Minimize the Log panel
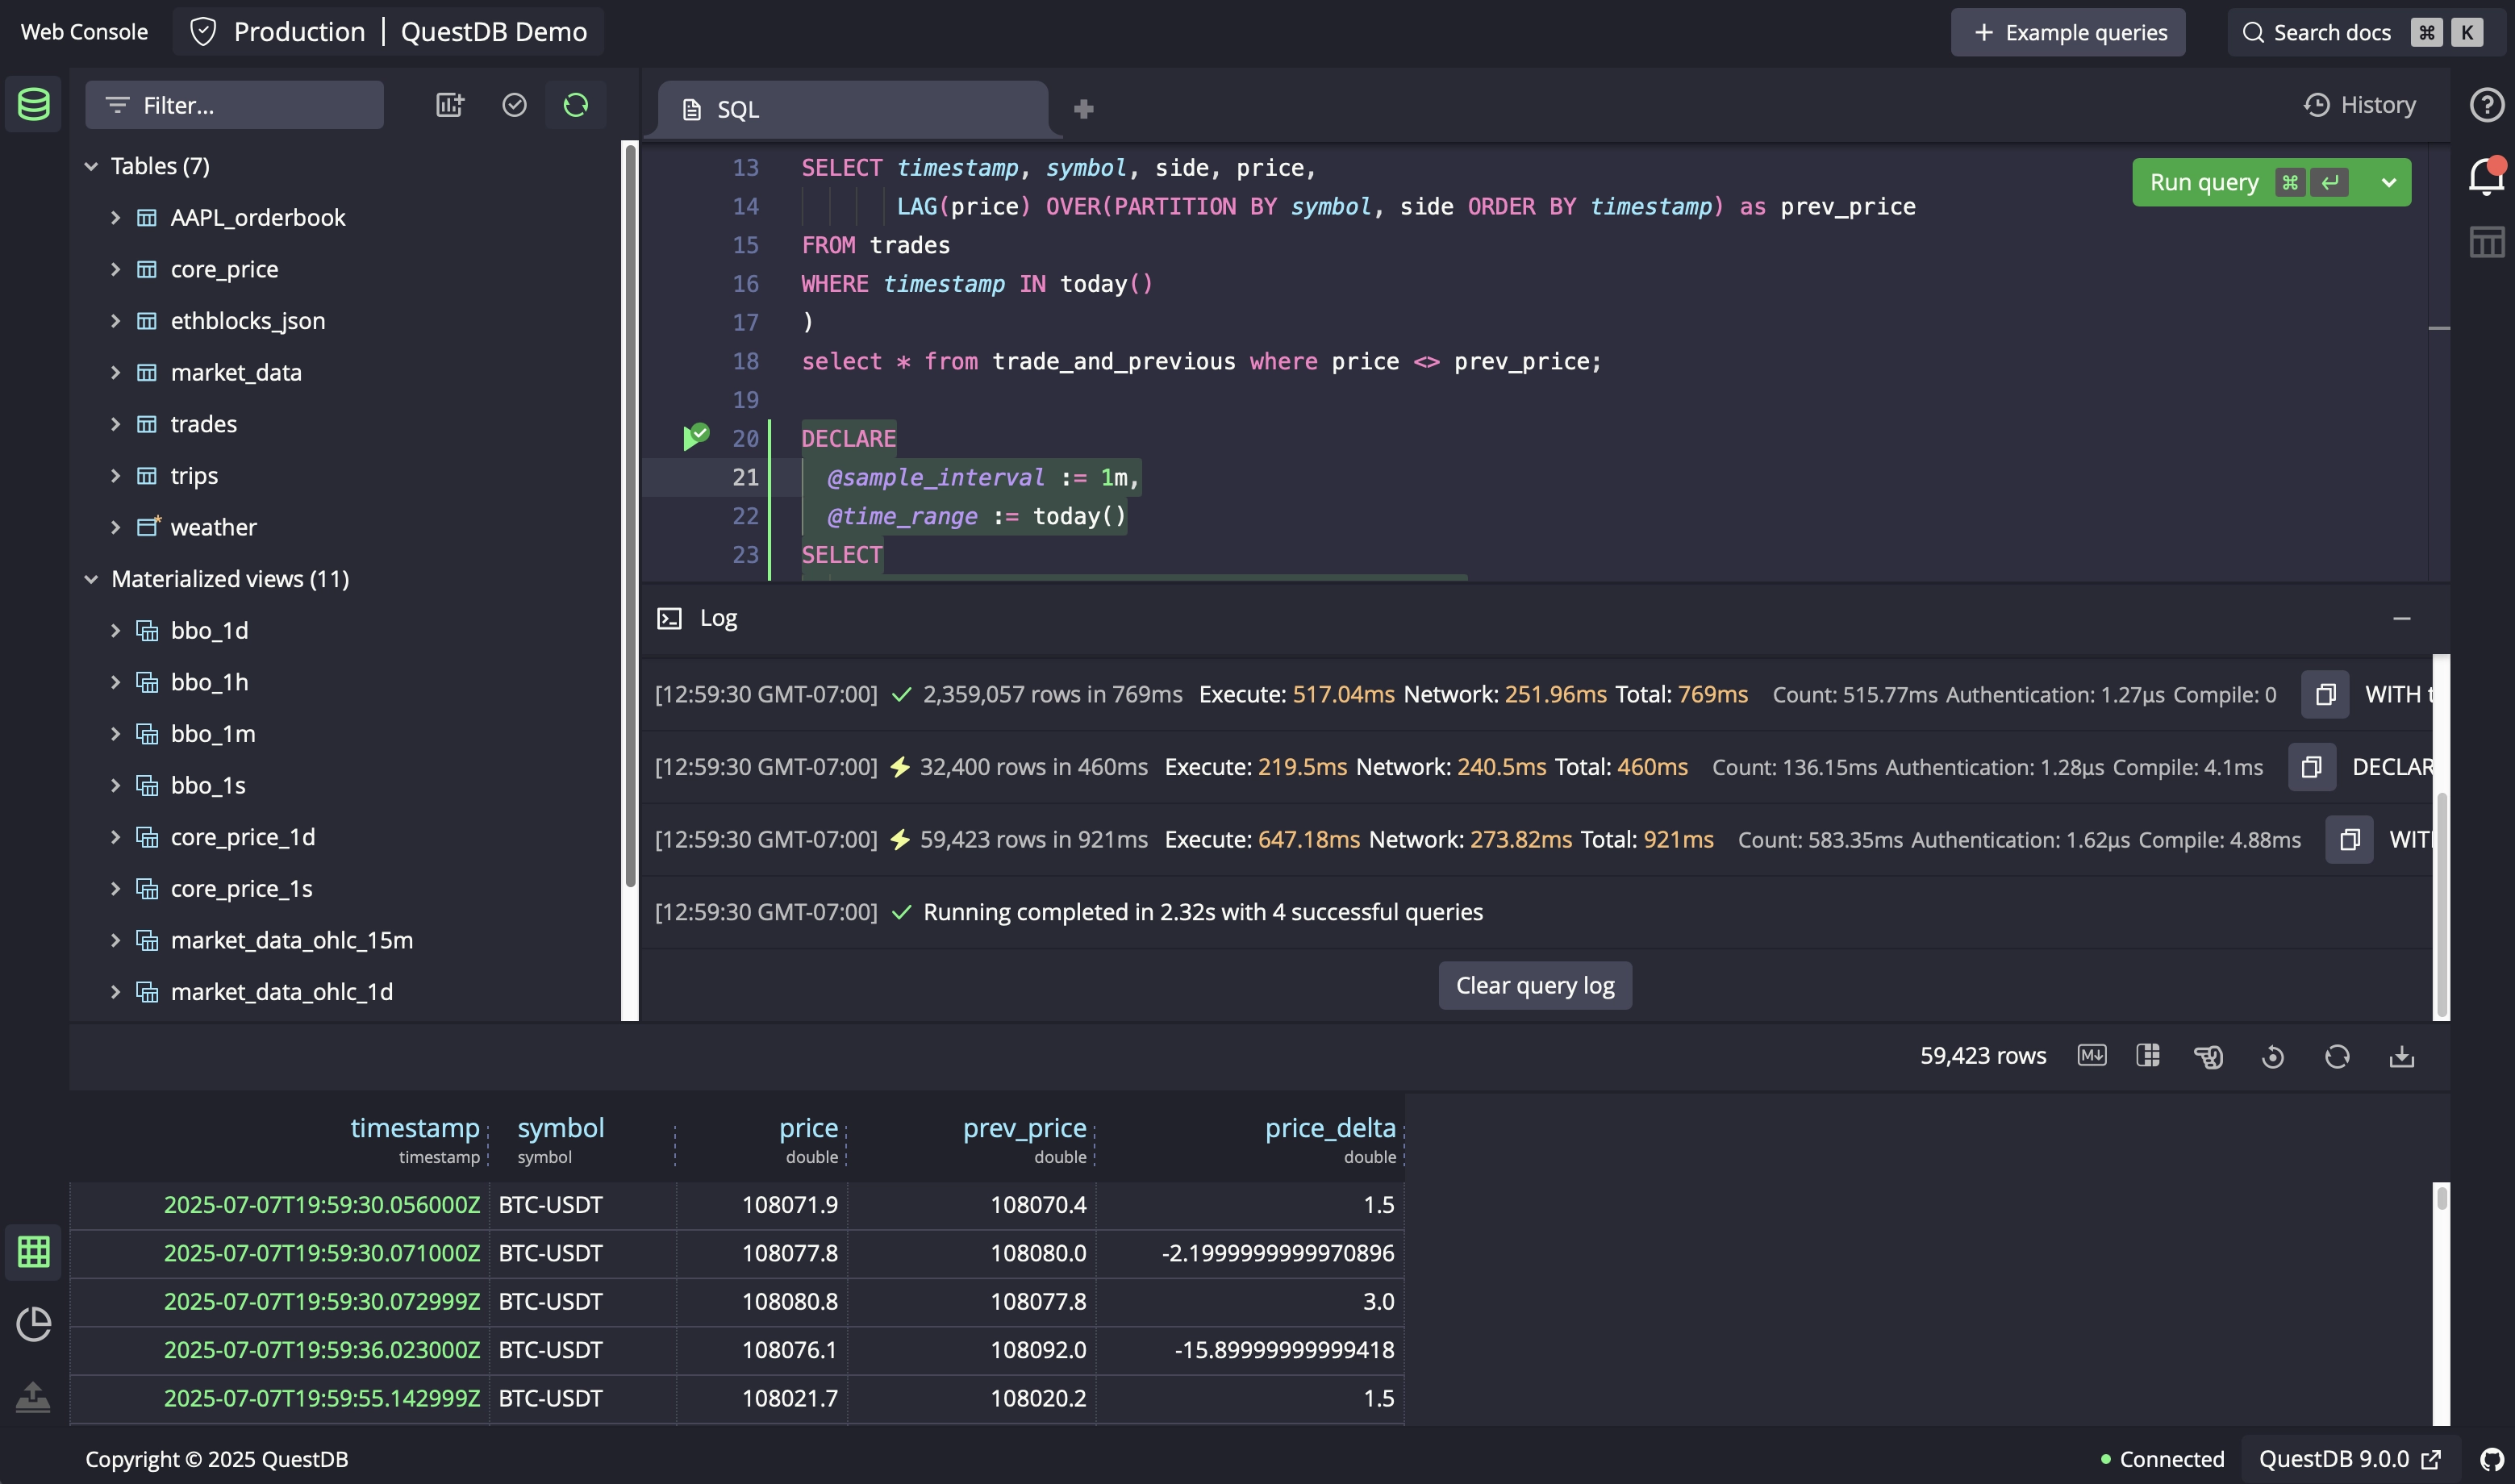2515x1484 pixels. point(2401,619)
